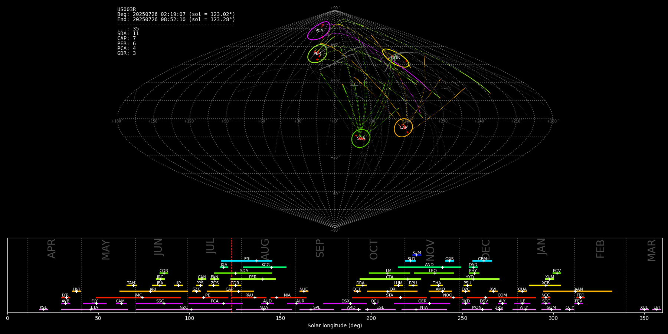Click the AUG month label in the timeline
Screen dimensions: 668x334
(265, 249)
